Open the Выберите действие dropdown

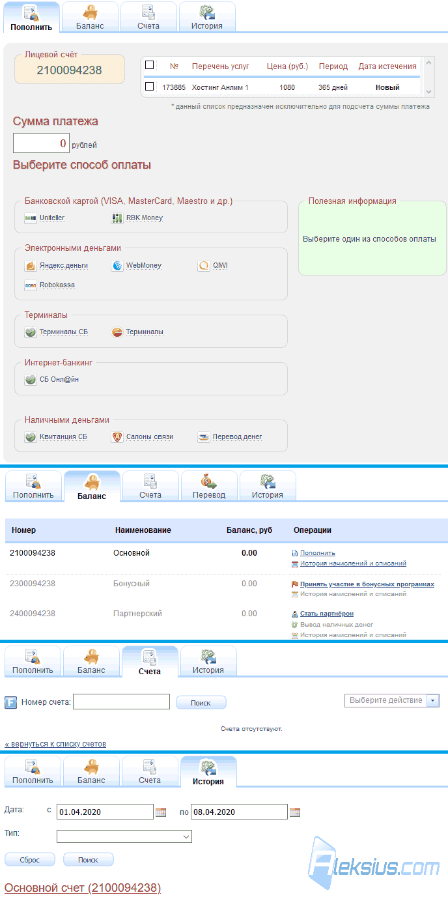tap(392, 700)
